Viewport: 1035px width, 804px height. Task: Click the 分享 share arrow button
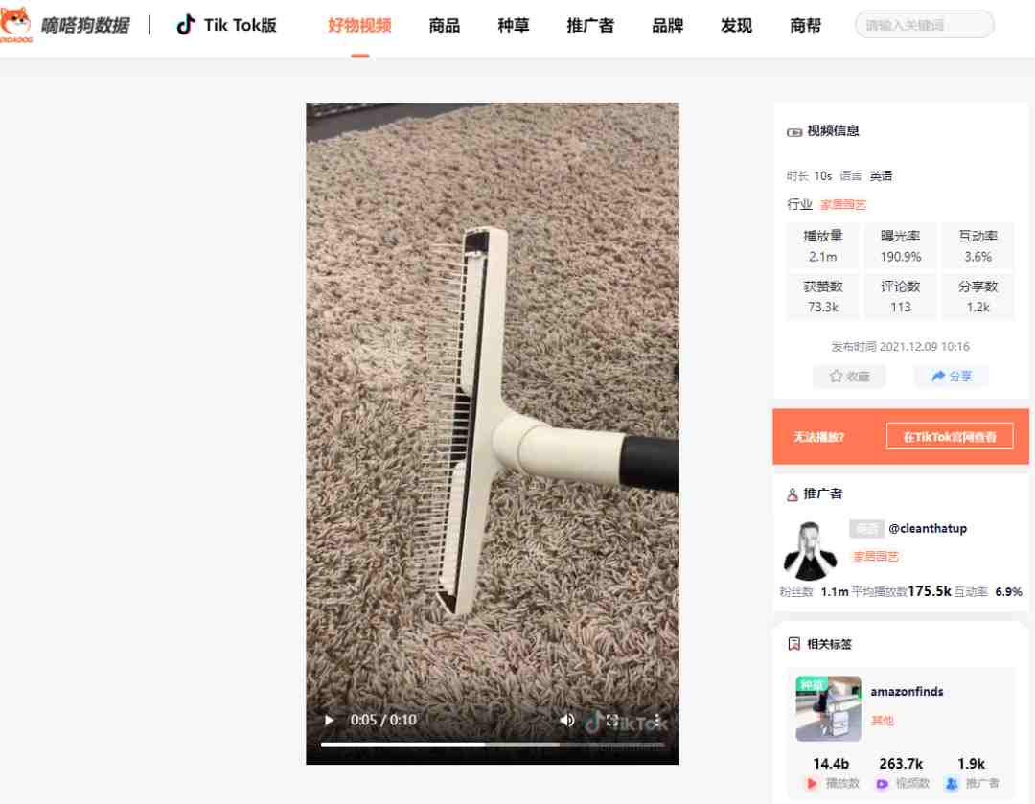pos(952,377)
